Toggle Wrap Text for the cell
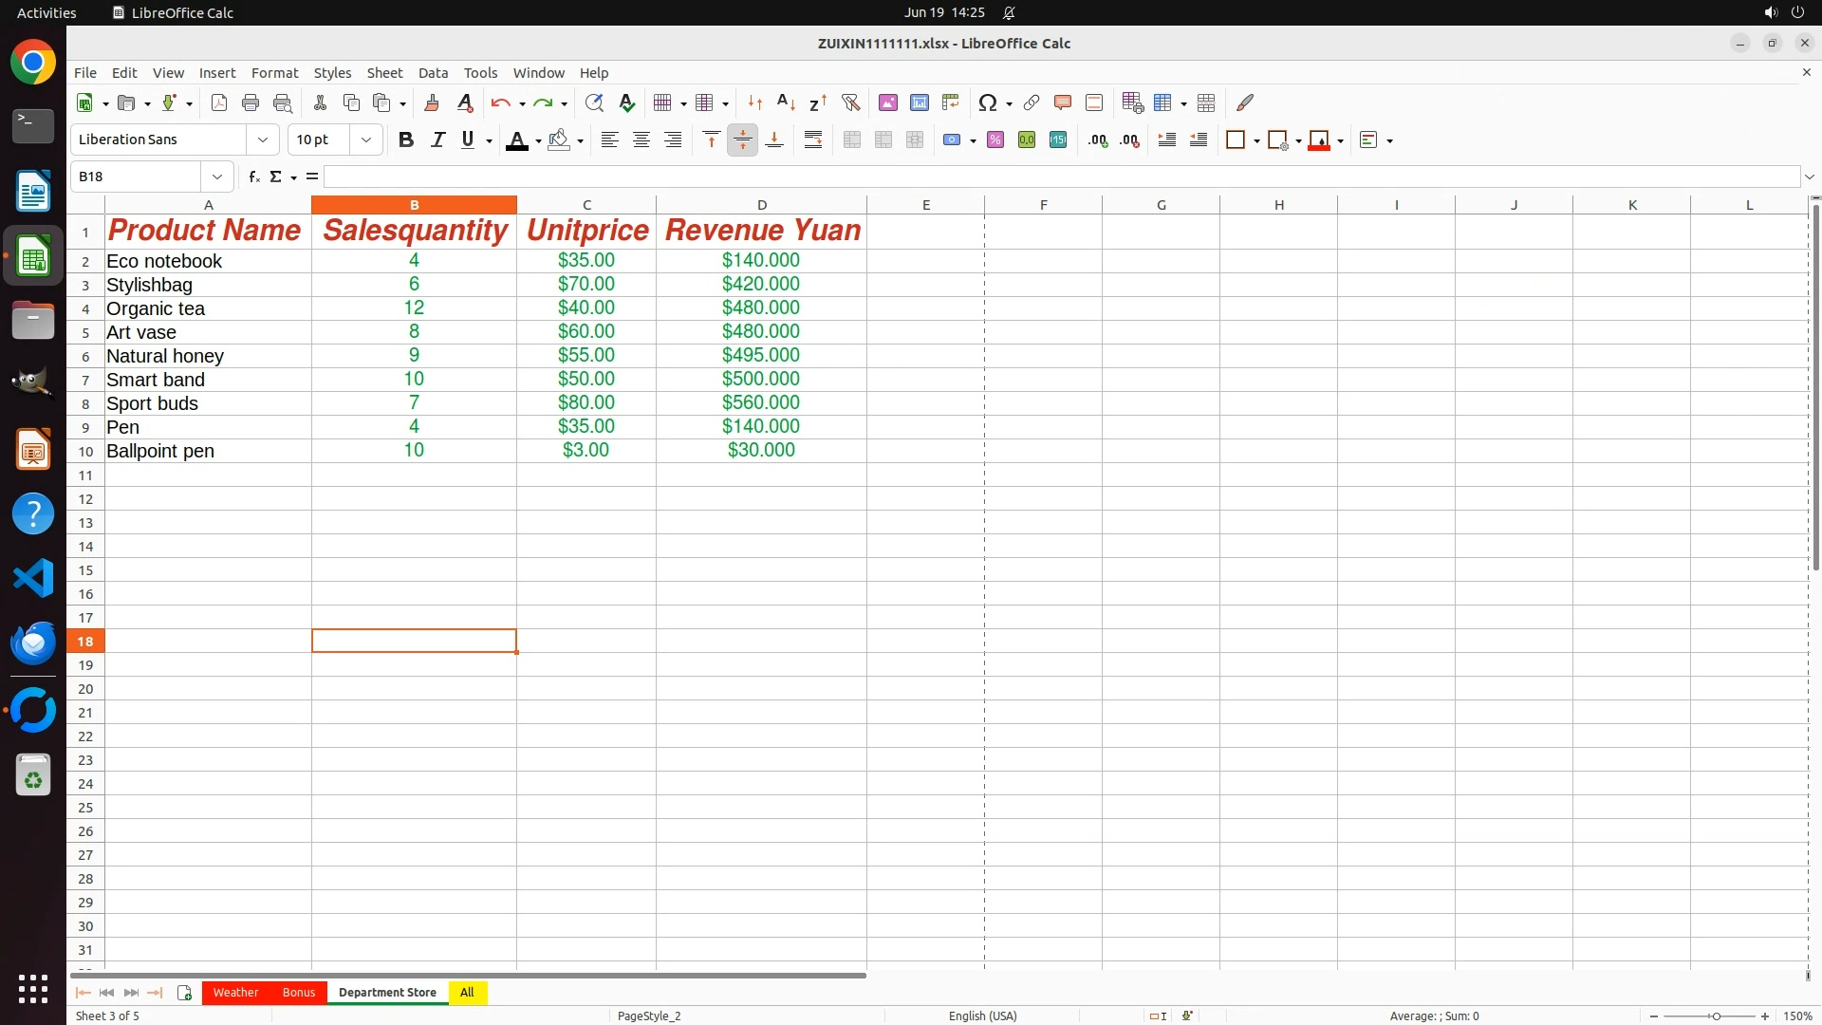 (x=813, y=140)
